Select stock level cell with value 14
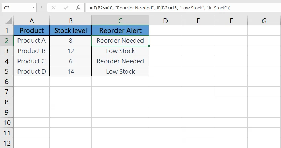Image resolution: width=281 pixels, height=148 pixels. pos(71,72)
